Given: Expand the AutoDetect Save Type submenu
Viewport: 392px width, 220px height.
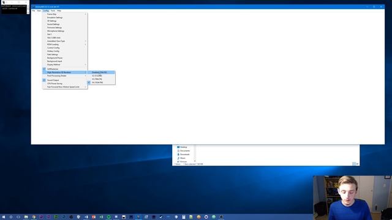Looking at the screenshot, I should pyautogui.click(x=65, y=41).
